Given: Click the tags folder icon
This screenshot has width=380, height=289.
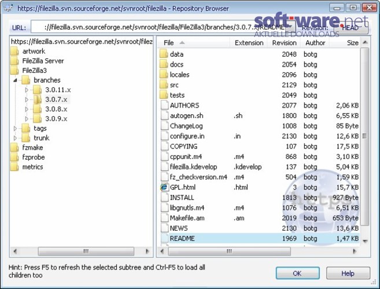Looking at the screenshot, I should [25, 128].
